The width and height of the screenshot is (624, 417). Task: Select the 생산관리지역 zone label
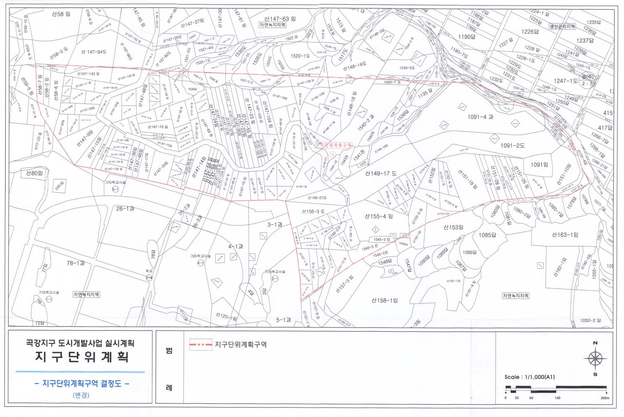click(x=562, y=26)
